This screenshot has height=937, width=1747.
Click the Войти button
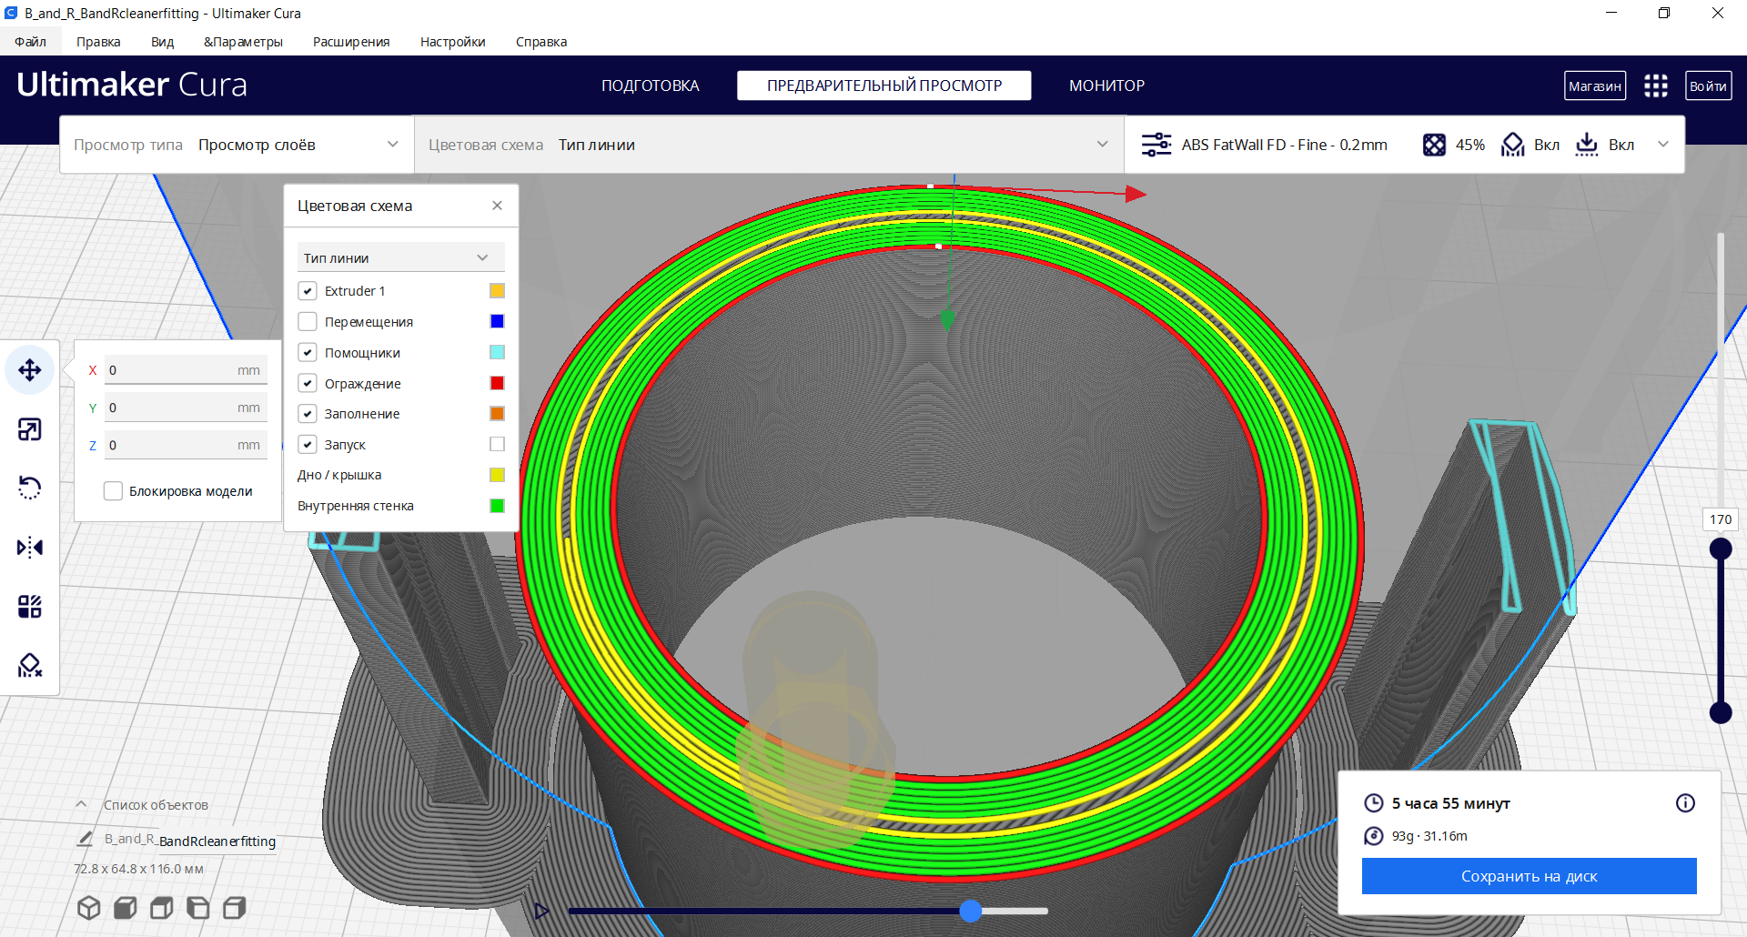click(x=1708, y=86)
